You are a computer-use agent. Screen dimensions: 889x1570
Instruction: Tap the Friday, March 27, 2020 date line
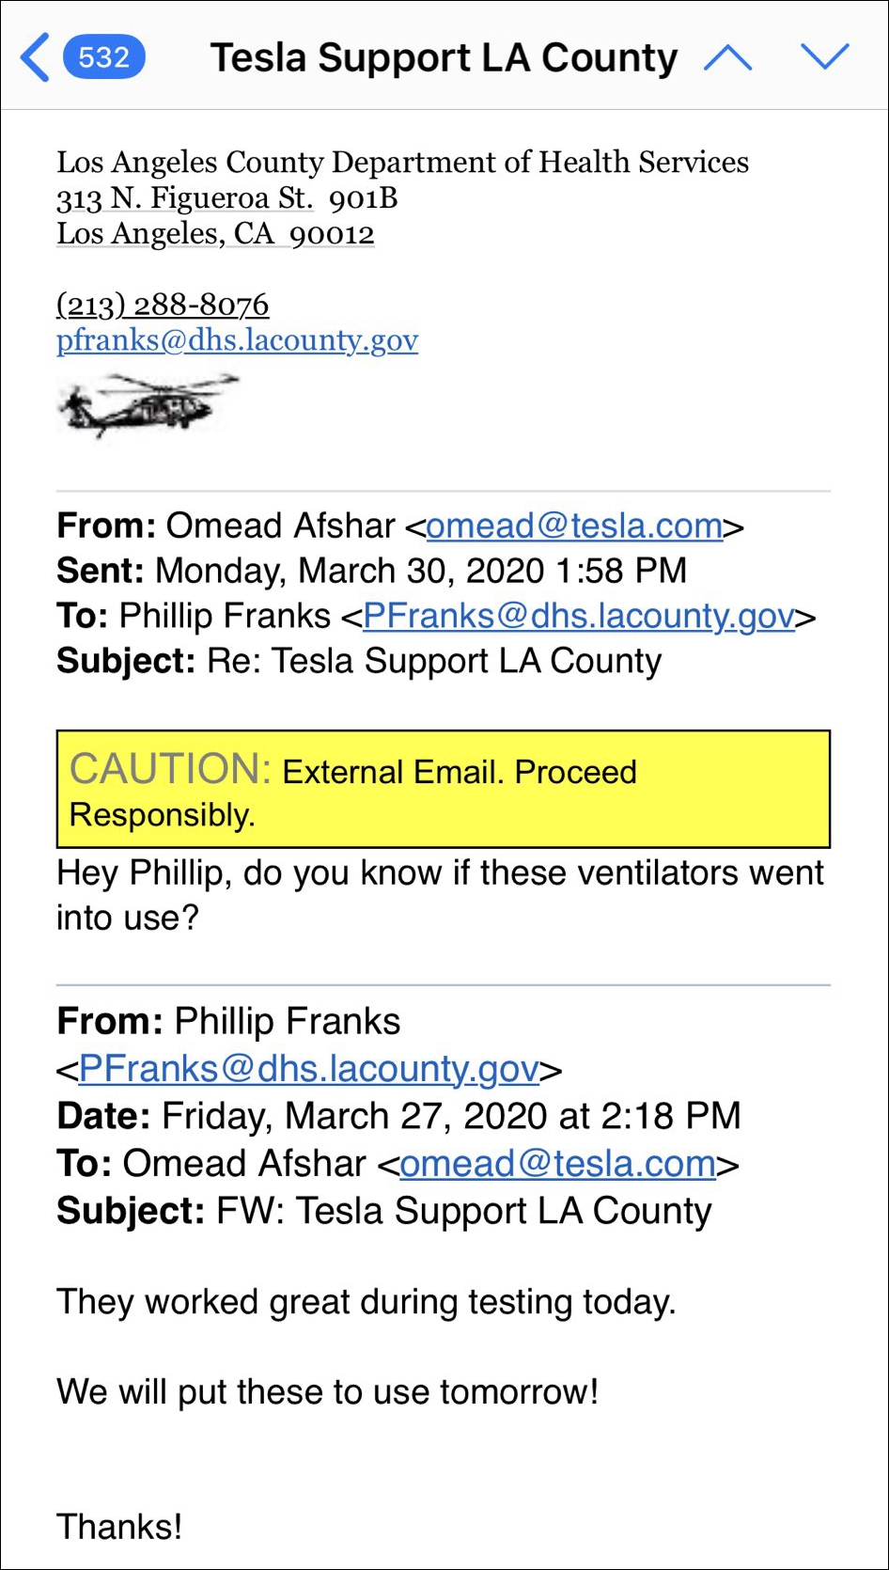coord(398,1117)
